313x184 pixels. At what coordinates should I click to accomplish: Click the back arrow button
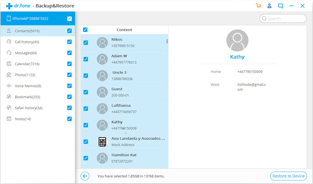(85, 176)
